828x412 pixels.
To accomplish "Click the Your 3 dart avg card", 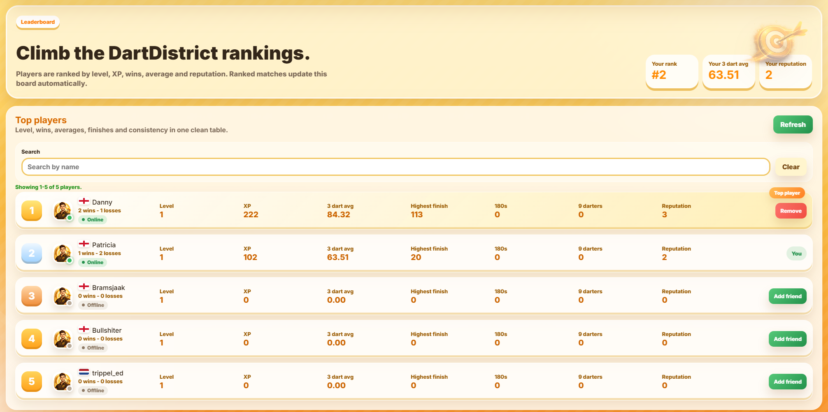I will (x=728, y=72).
